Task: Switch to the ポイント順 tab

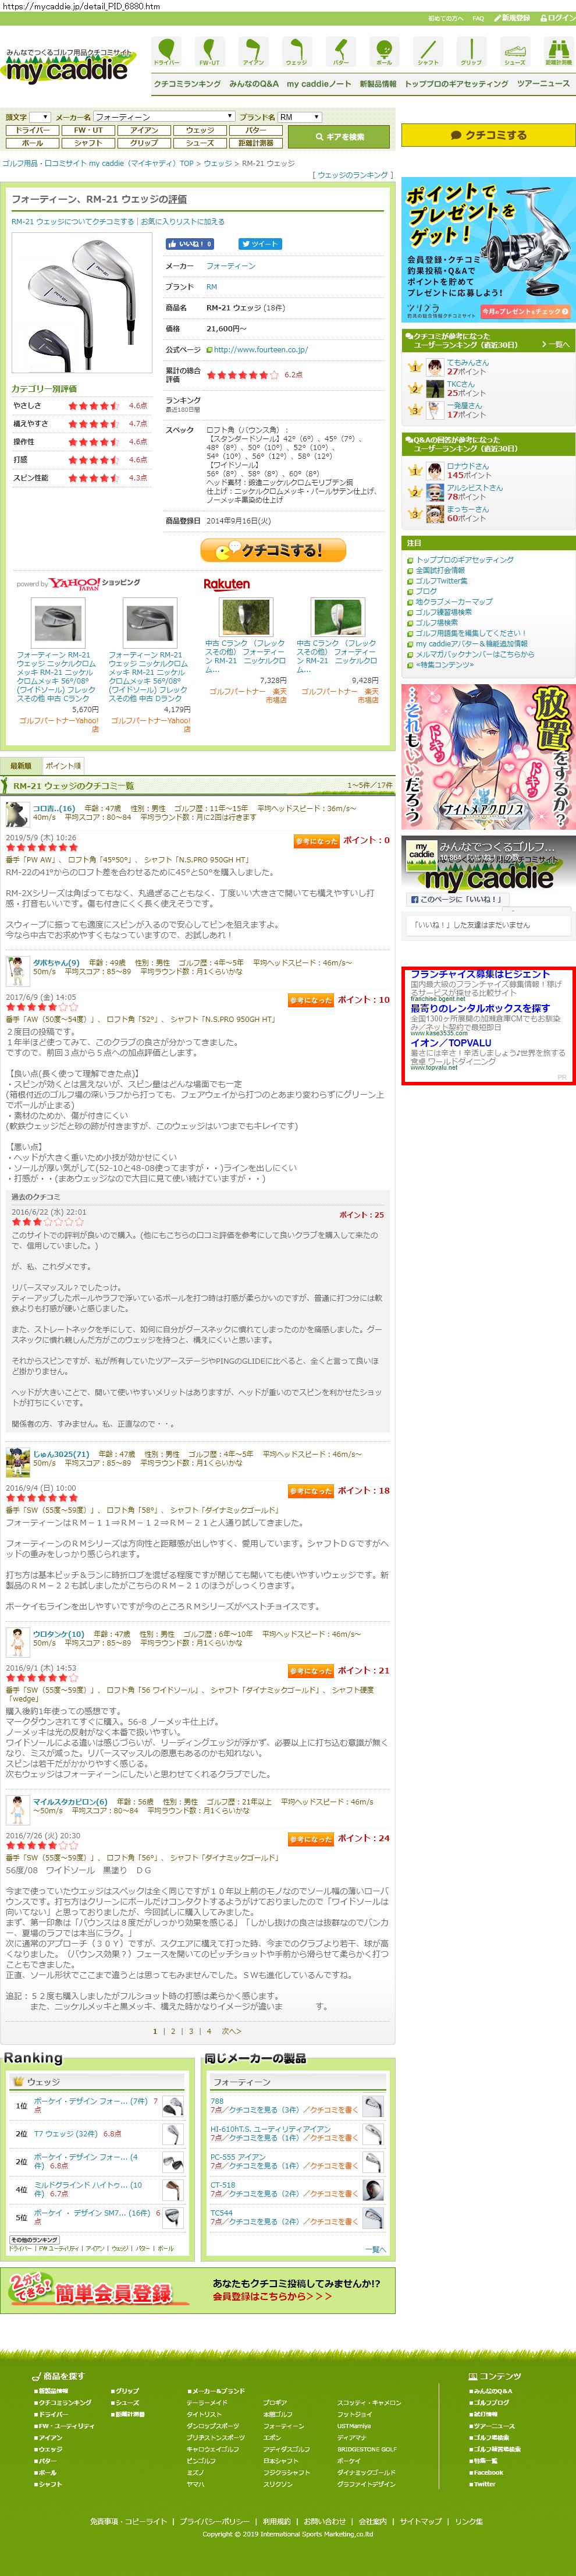Action: click(63, 766)
